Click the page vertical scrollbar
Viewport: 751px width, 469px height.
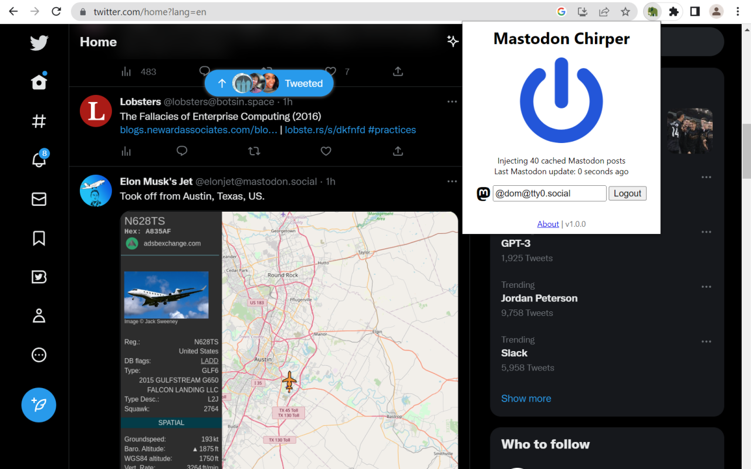[x=746, y=150]
